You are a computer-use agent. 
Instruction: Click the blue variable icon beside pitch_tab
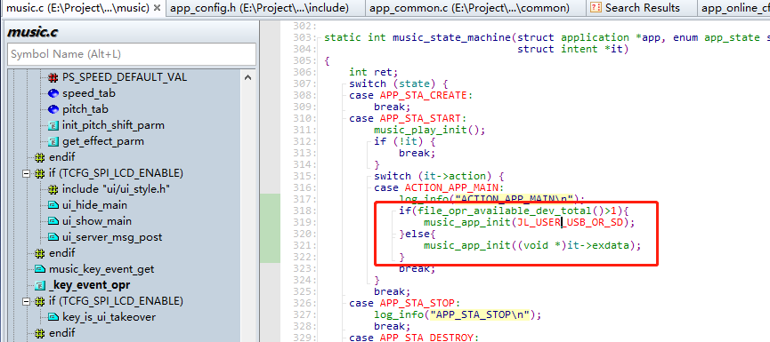pos(53,109)
